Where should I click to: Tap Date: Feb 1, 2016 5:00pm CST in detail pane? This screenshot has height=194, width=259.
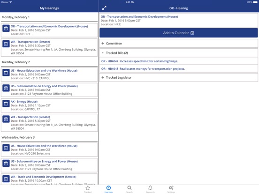point(121,21)
